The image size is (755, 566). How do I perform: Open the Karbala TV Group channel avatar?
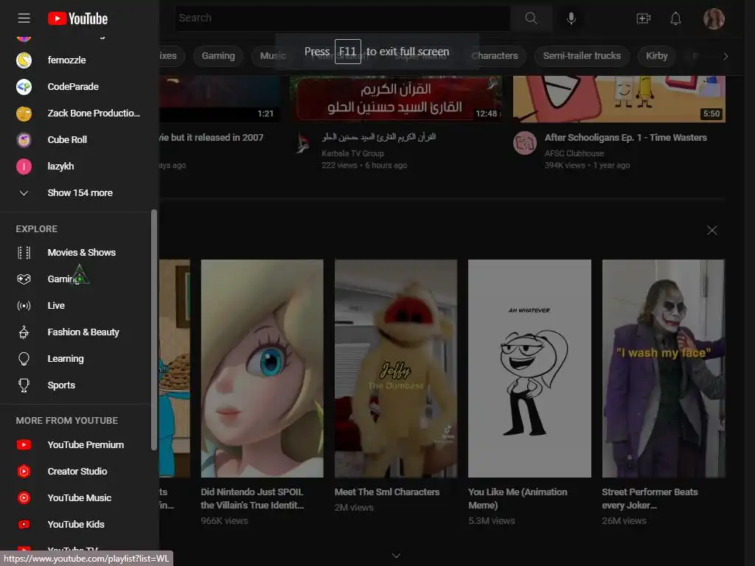(302, 143)
